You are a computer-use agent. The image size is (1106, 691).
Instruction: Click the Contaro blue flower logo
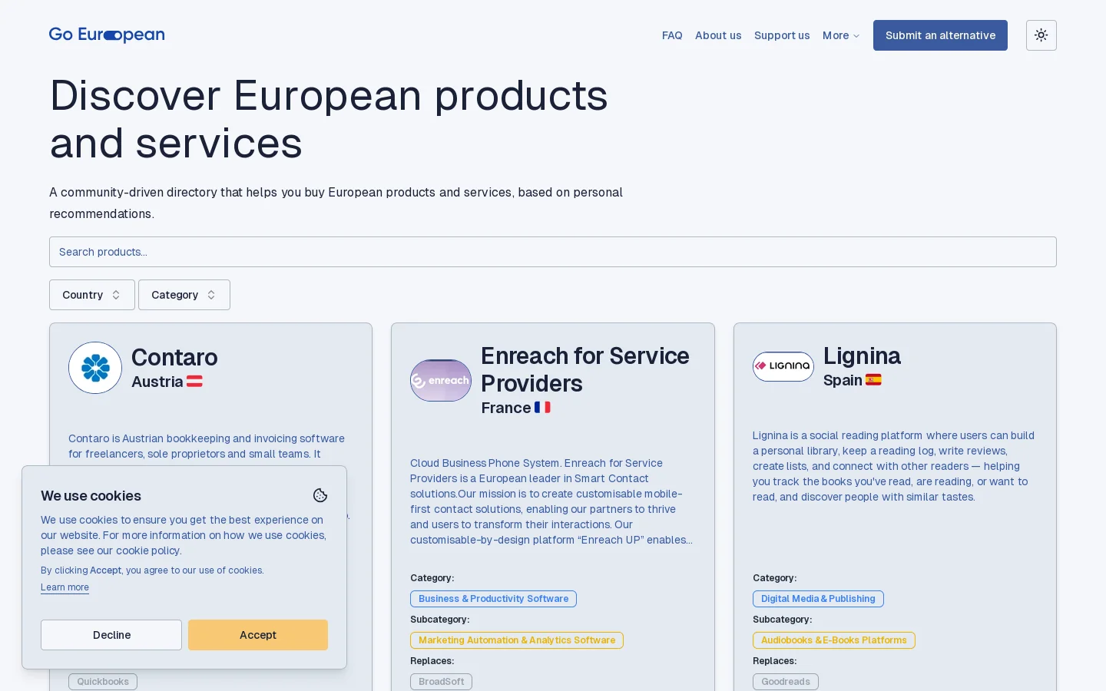click(95, 368)
